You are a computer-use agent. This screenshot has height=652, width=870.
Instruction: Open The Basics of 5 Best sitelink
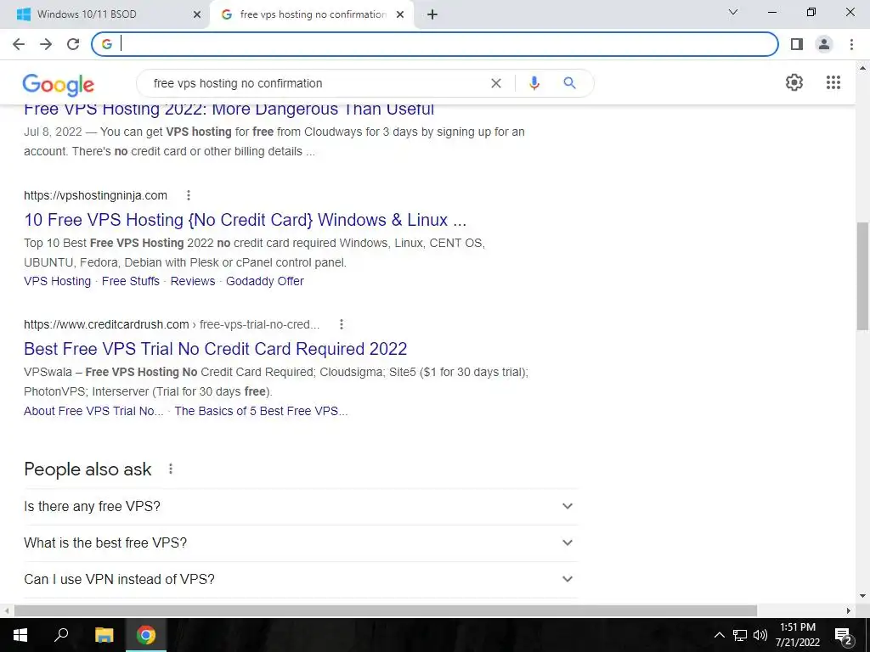pyautogui.click(x=261, y=411)
